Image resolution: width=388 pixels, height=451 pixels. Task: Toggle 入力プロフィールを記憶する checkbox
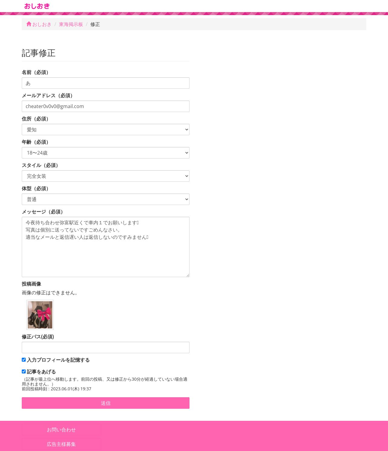pos(24,360)
